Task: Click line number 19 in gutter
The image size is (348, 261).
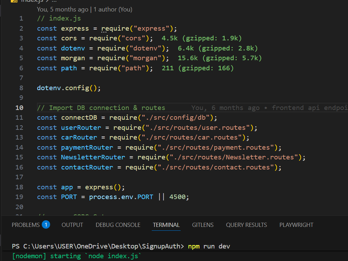Action: [x=19, y=197]
